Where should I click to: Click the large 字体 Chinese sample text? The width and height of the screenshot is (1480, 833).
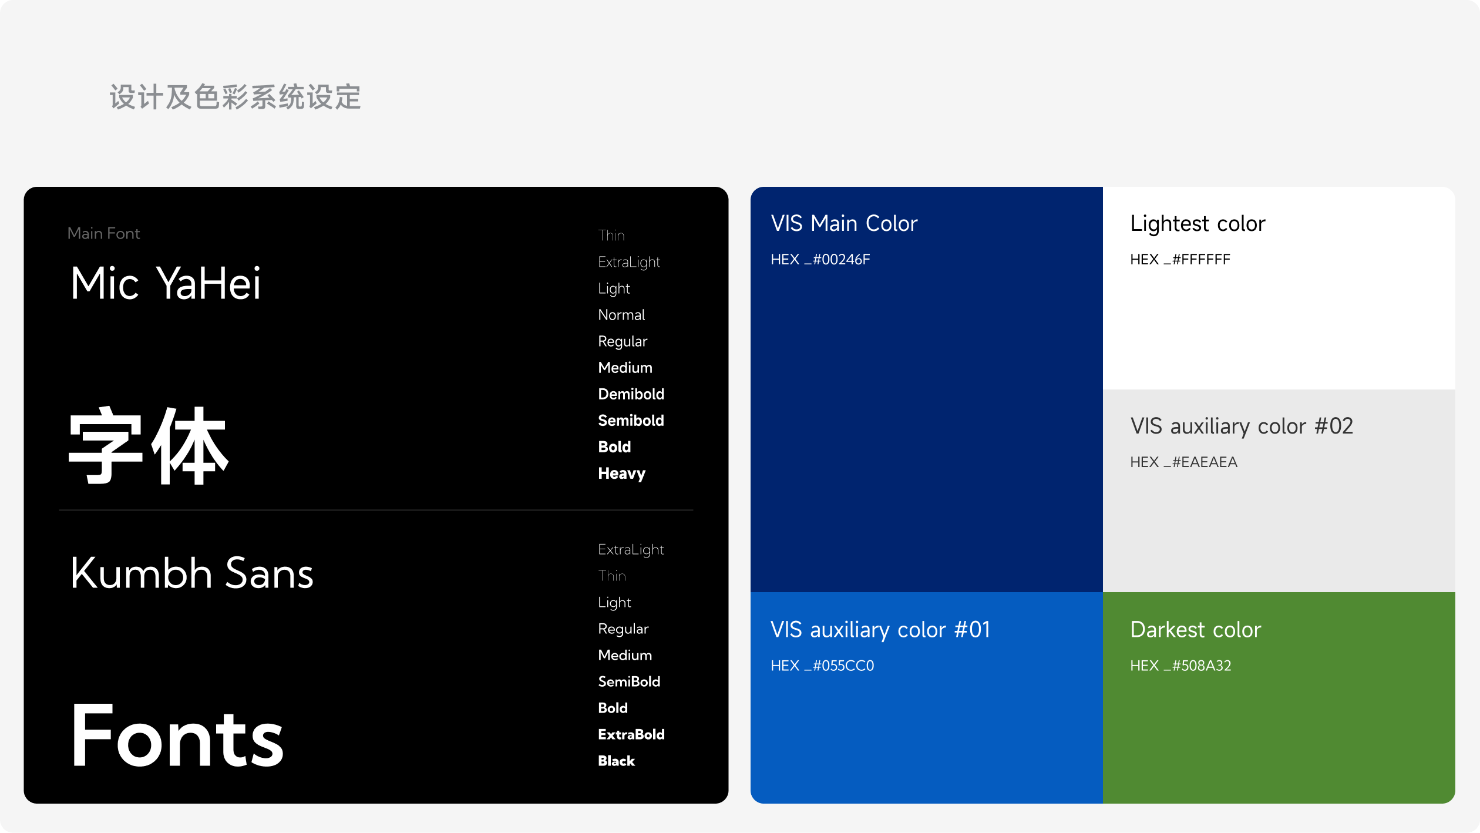[x=148, y=446]
